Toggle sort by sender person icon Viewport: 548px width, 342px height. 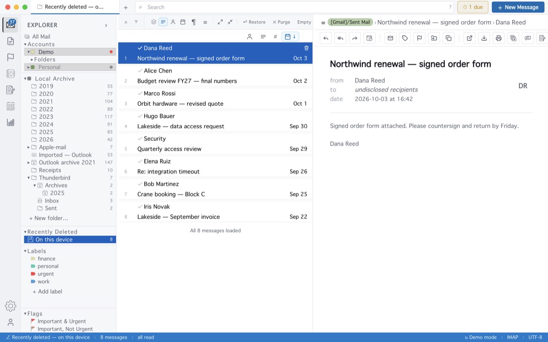coord(250,37)
